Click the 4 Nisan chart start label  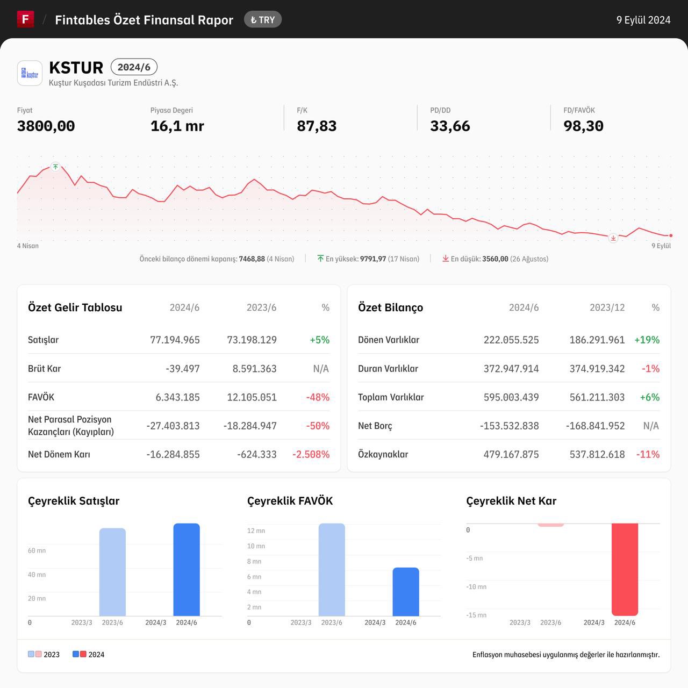(x=28, y=246)
